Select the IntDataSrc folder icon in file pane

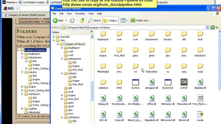click(x=200, y=50)
